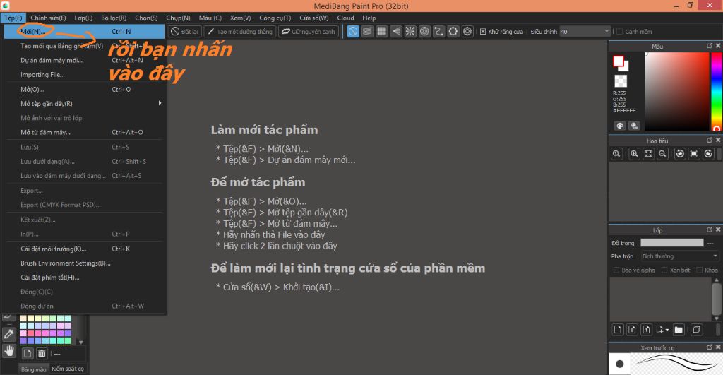The width and height of the screenshot is (723, 375).
Task: Open the Cloud menu
Action: click(345, 18)
